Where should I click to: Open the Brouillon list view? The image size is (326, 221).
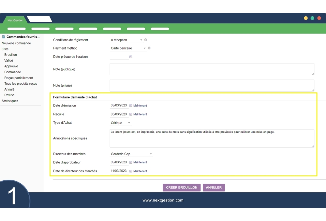click(10, 55)
